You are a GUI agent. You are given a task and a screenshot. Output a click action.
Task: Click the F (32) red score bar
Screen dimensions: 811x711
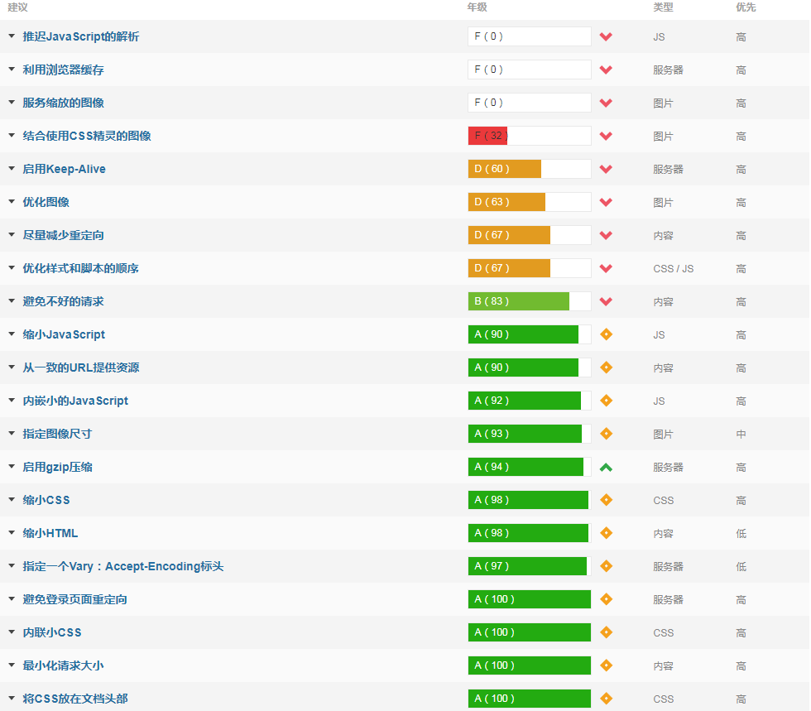[x=488, y=136]
